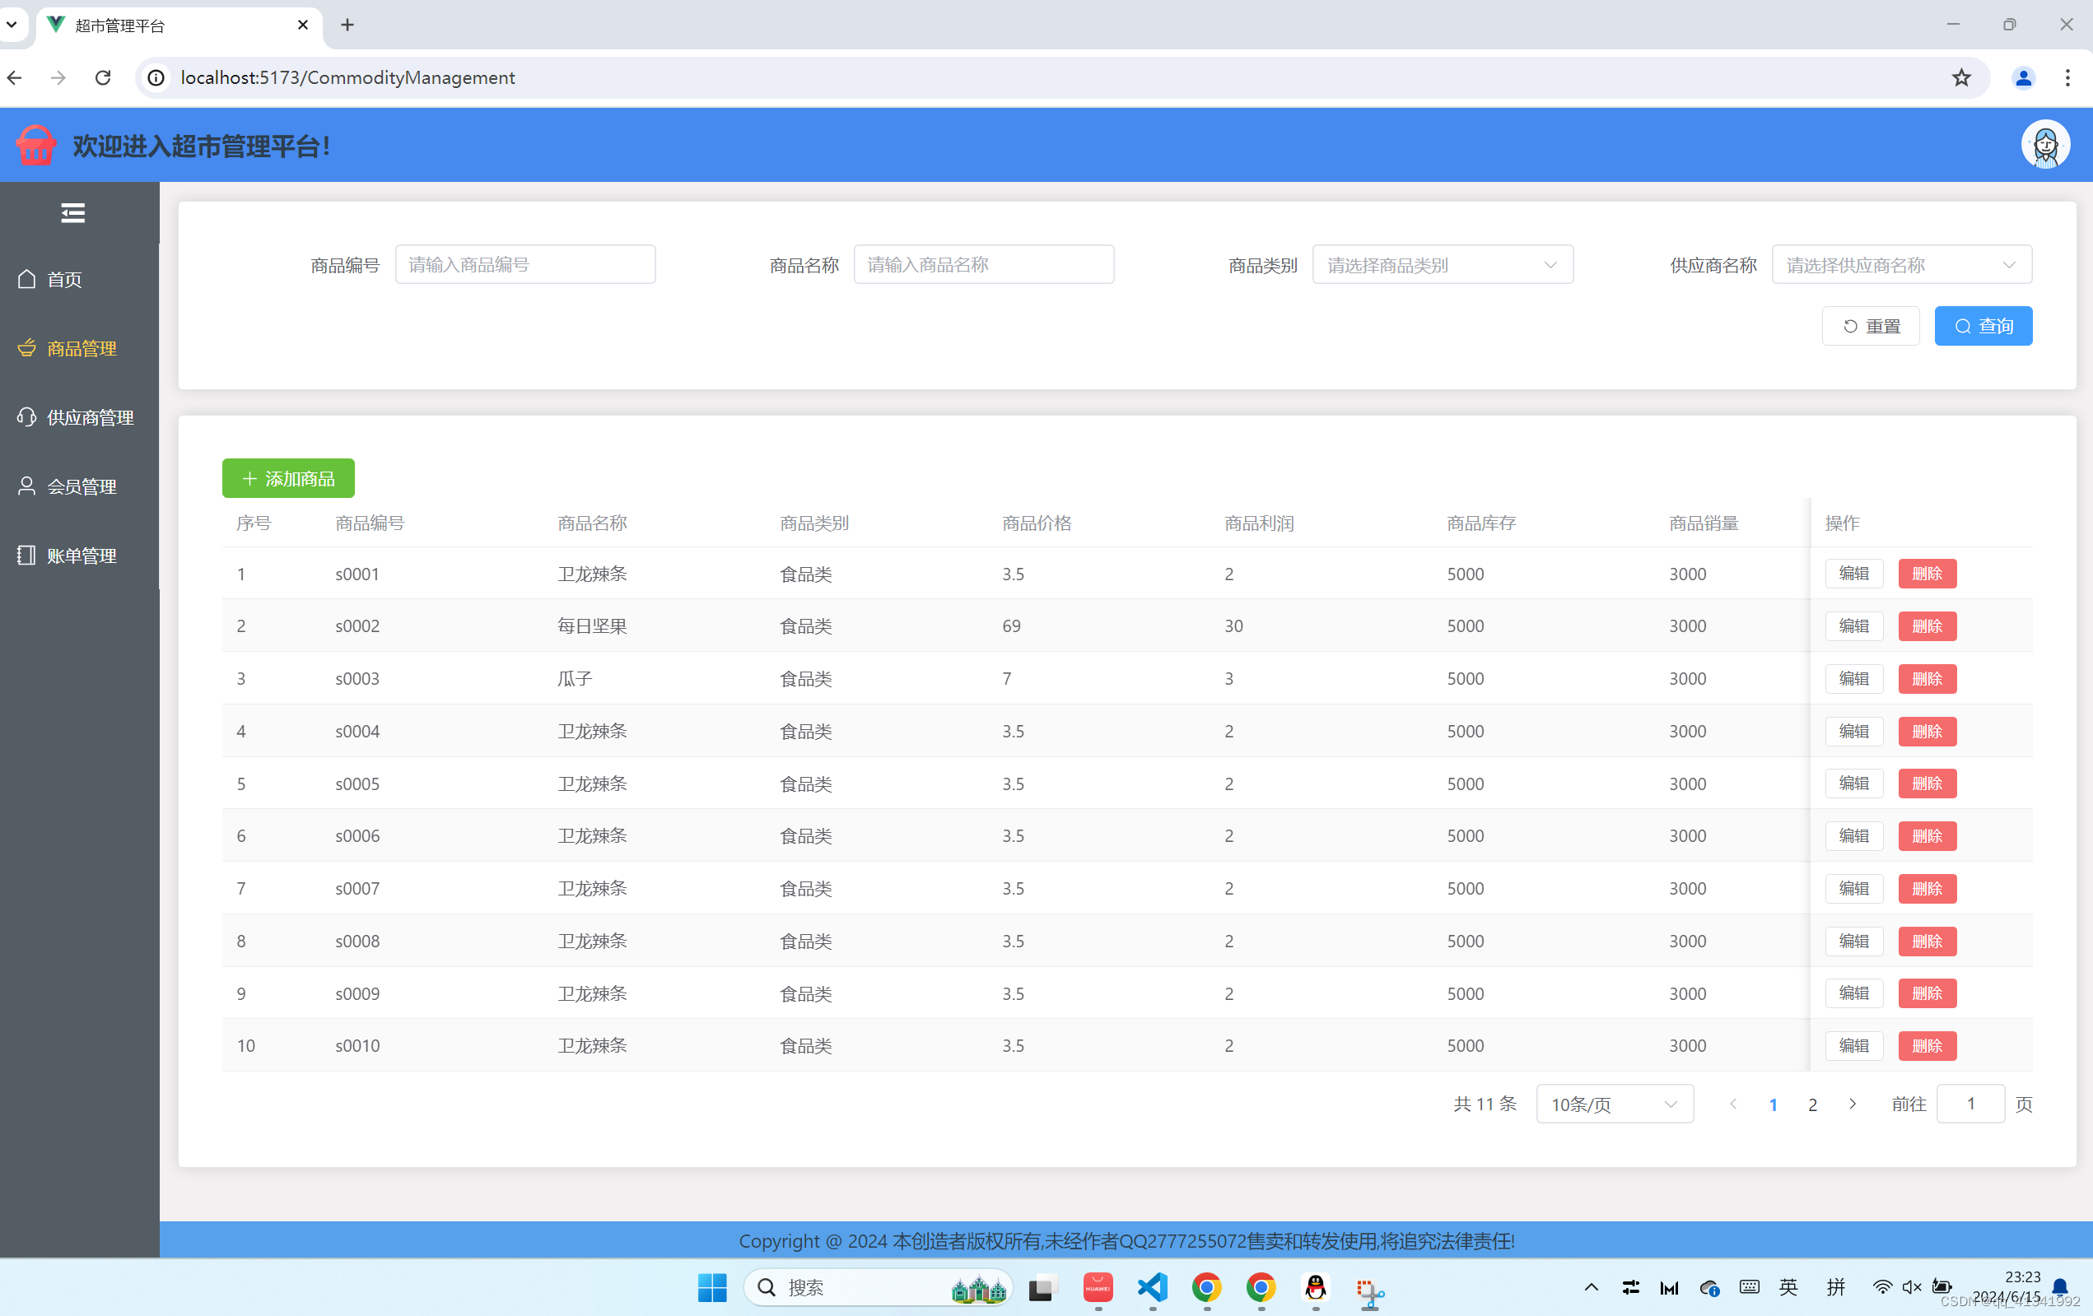View site information icon in address bar
This screenshot has width=2093, height=1316.
156,77
